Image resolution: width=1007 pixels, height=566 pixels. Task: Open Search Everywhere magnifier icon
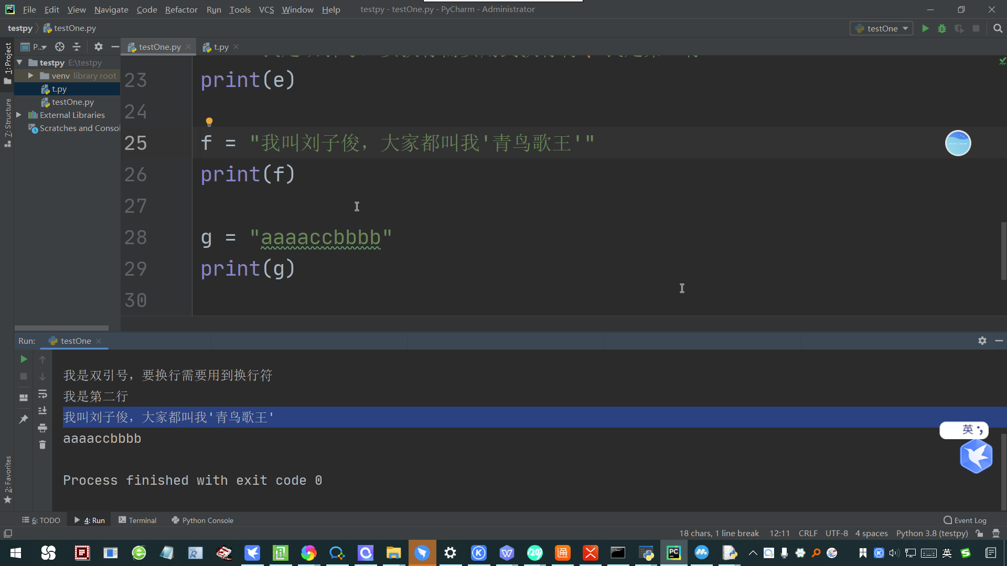(x=998, y=28)
